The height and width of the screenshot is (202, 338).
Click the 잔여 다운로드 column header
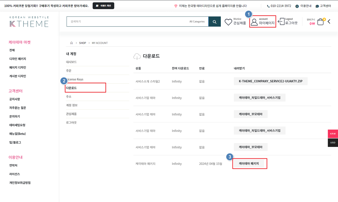[180, 68]
